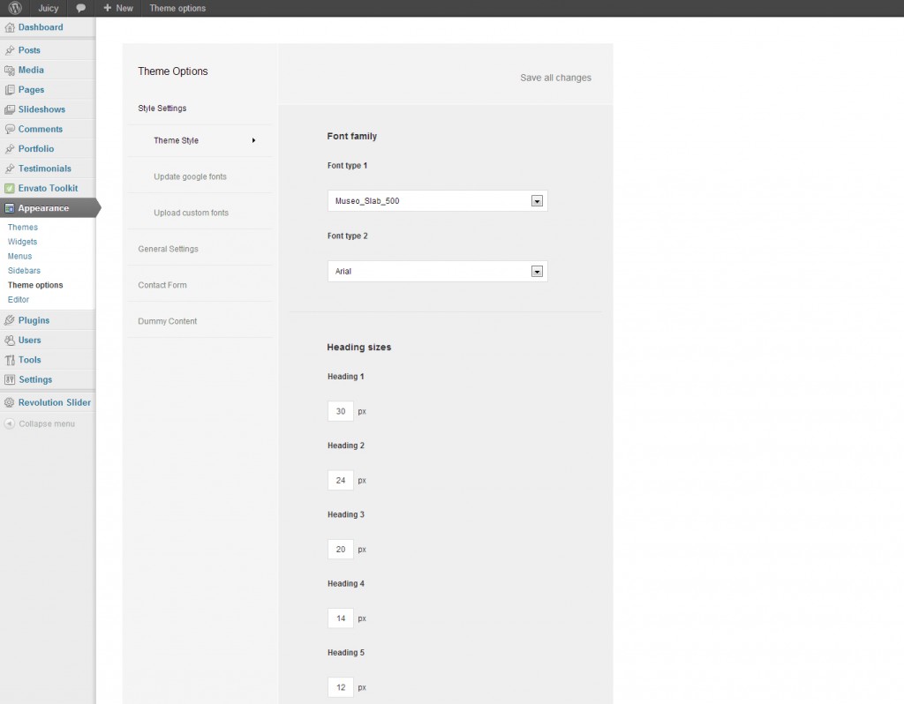Click the Dashboard home icon in sidebar
The height and width of the screenshot is (704, 904).
click(9, 28)
